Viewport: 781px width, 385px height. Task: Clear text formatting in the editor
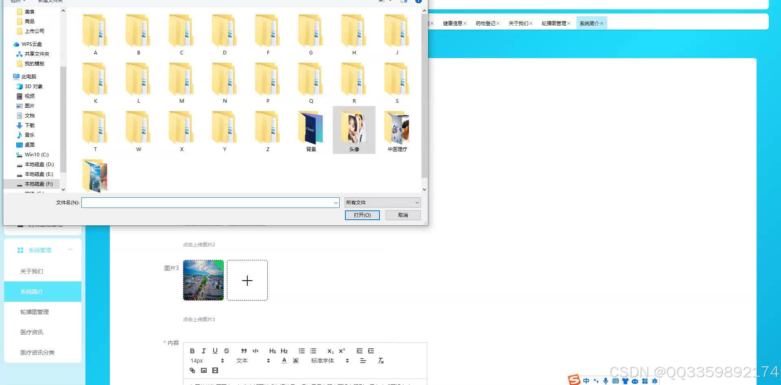click(381, 361)
